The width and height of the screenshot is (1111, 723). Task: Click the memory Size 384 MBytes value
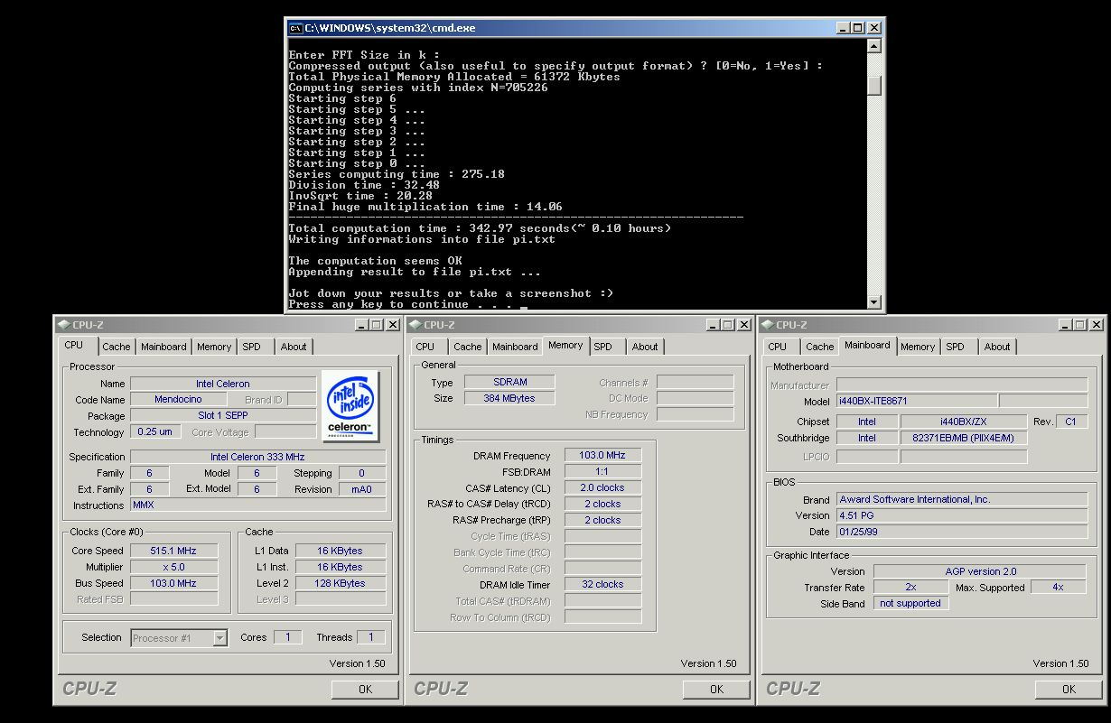509,398
